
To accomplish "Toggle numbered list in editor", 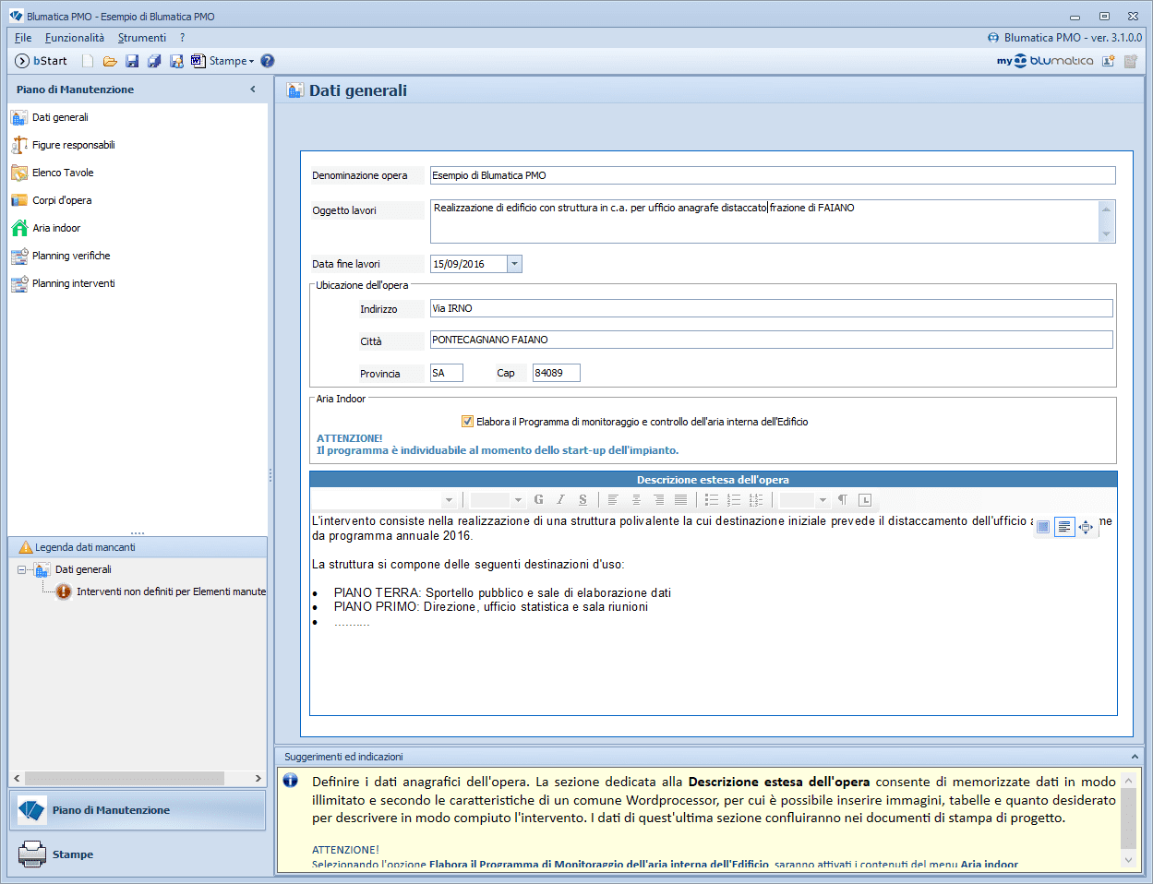I will click(x=734, y=500).
